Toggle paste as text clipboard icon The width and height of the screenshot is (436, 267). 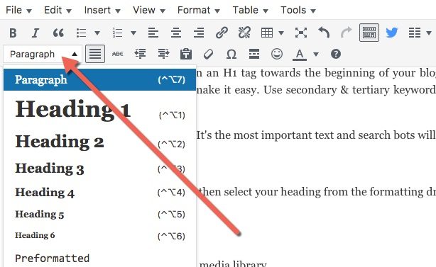pos(186,54)
